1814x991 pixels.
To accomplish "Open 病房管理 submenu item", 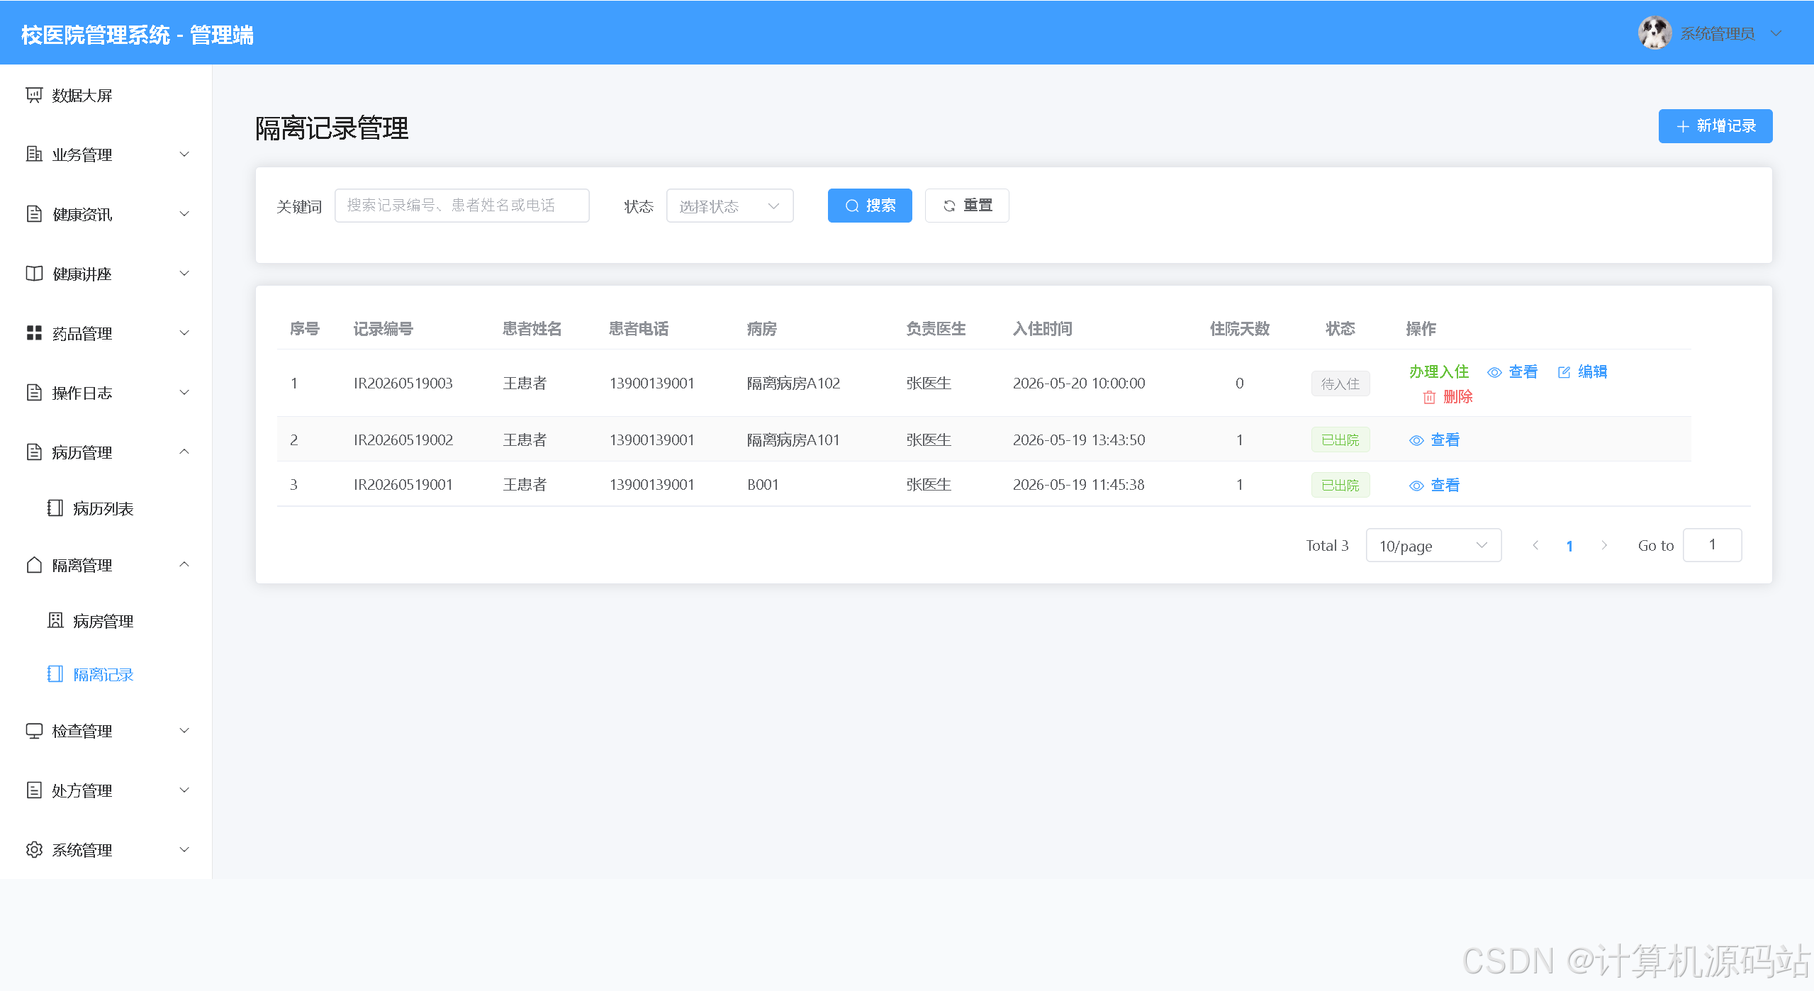I will (106, 621).
